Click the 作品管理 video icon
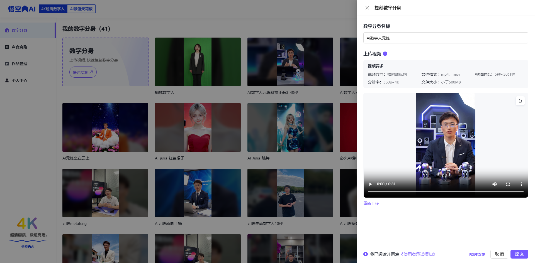Screen dimensions: 535x263 tap(7, 64)
